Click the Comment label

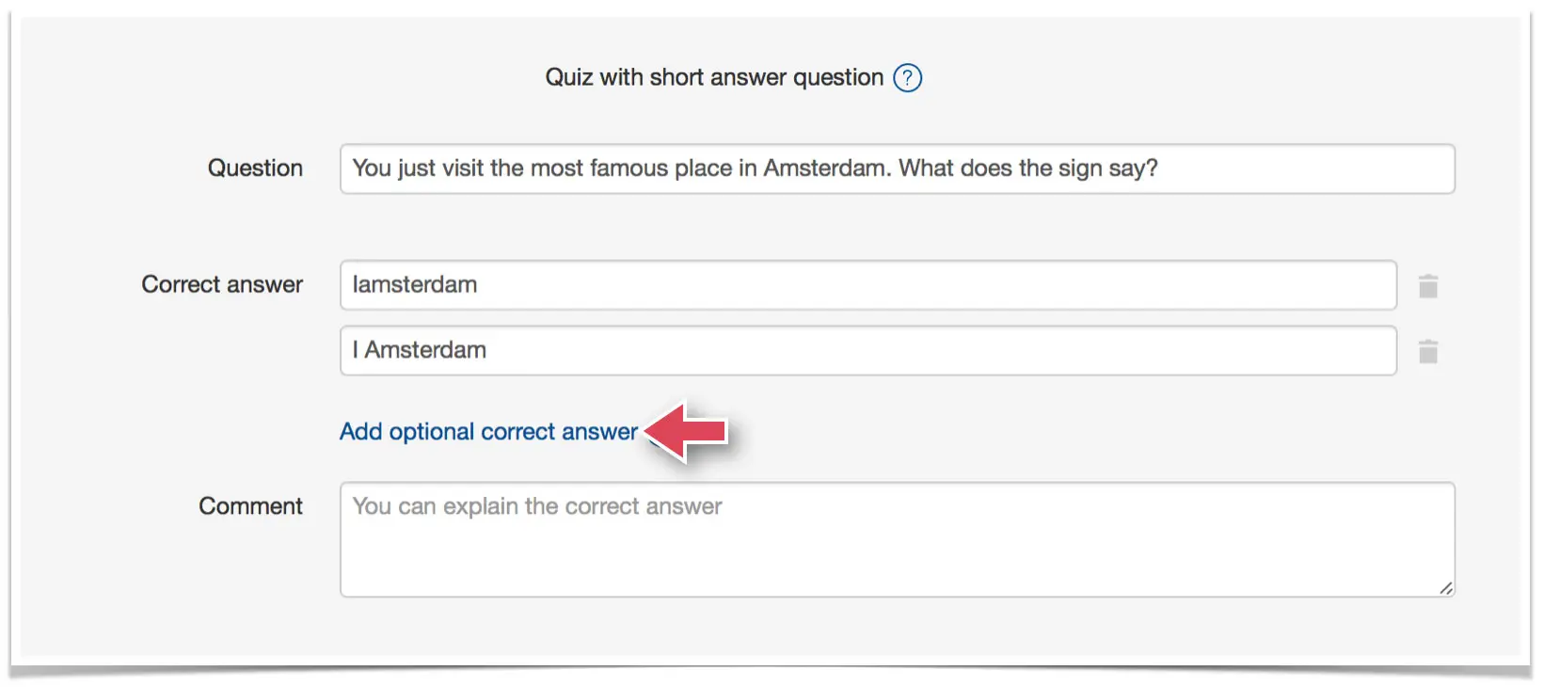point(250,506)
